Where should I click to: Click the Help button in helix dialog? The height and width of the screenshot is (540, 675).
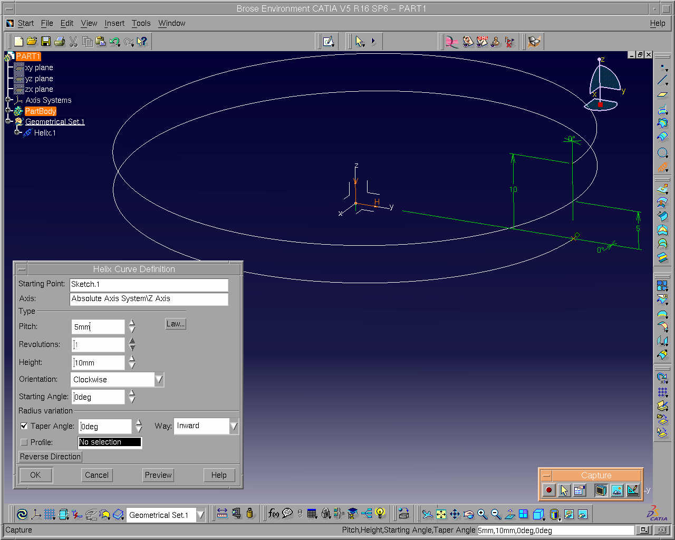(219, 475)
